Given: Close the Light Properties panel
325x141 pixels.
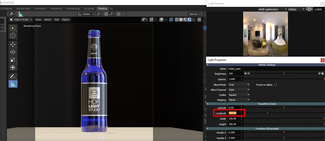Looking at the screenshot, I should tap(322, 60).
